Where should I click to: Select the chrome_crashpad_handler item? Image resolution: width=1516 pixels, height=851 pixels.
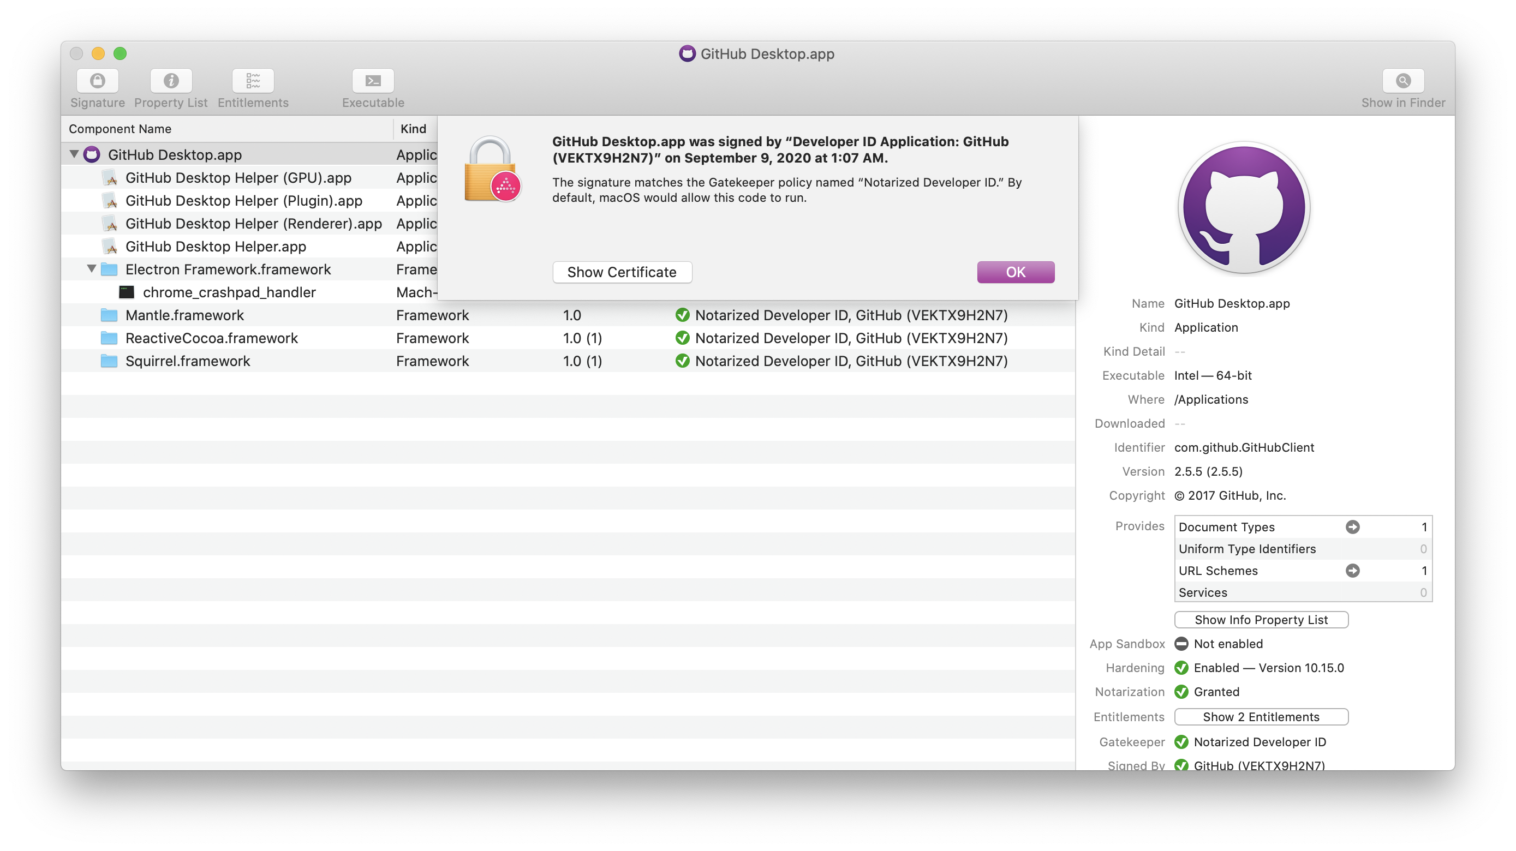pos(229,292)
